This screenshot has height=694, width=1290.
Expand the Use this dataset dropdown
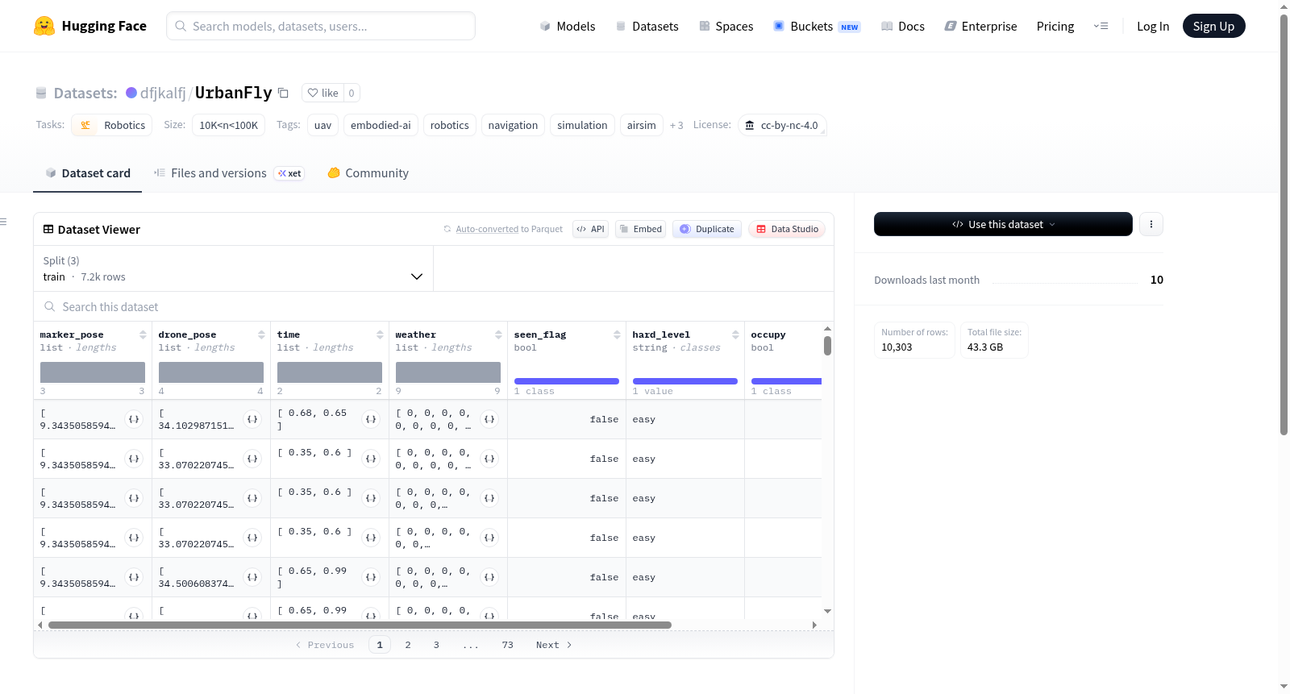(1003, 224)
